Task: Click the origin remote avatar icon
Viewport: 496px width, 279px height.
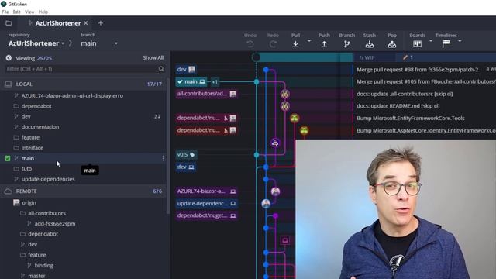Action: 16,202
